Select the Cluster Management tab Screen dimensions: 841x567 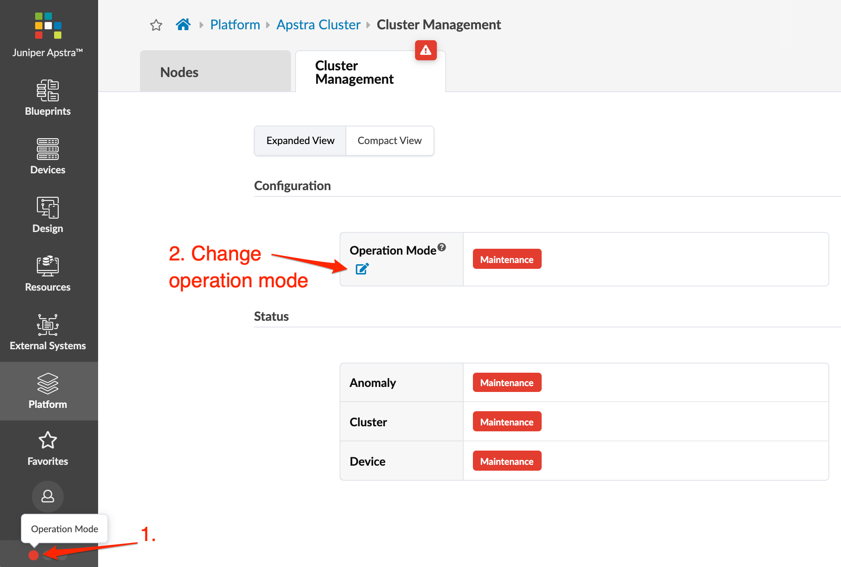pos(354,72)
